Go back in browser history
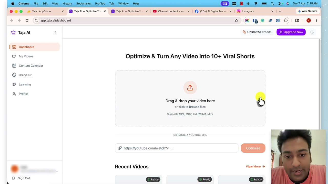The image size is (328, 184). 12,20
